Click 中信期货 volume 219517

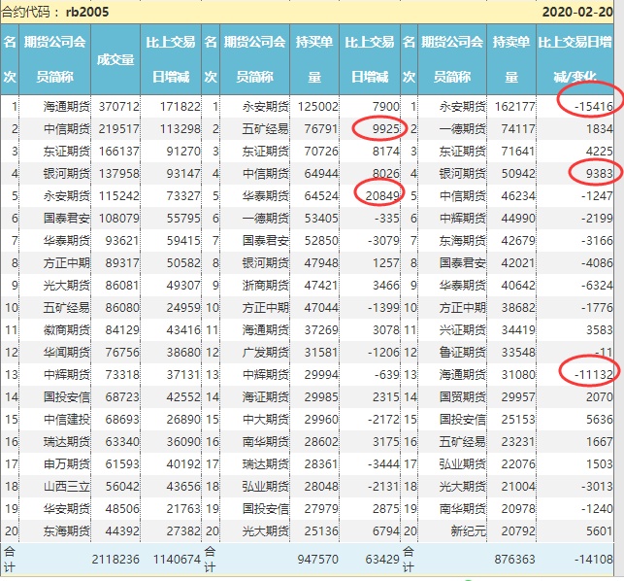(119, 128)
